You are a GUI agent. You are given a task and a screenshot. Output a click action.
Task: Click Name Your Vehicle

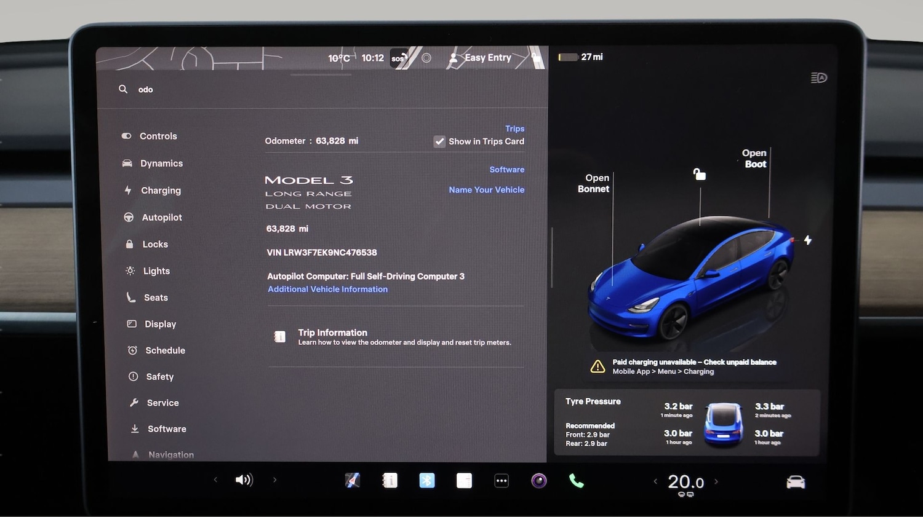pyautogui.click(x=486, y=189)
